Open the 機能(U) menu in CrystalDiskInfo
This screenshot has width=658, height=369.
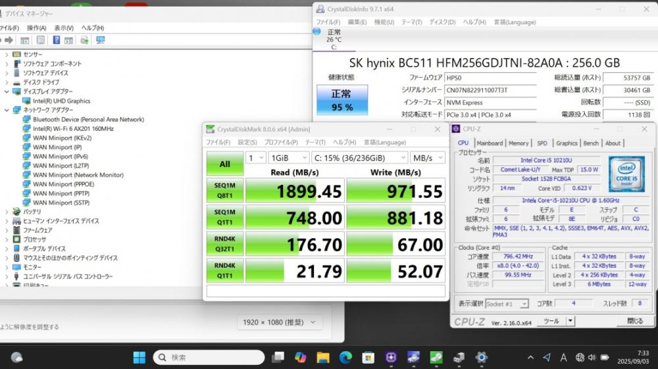tap(384, 22)
